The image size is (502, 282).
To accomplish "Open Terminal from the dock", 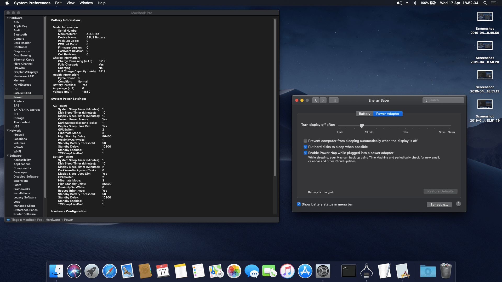I will pos(349,271).
